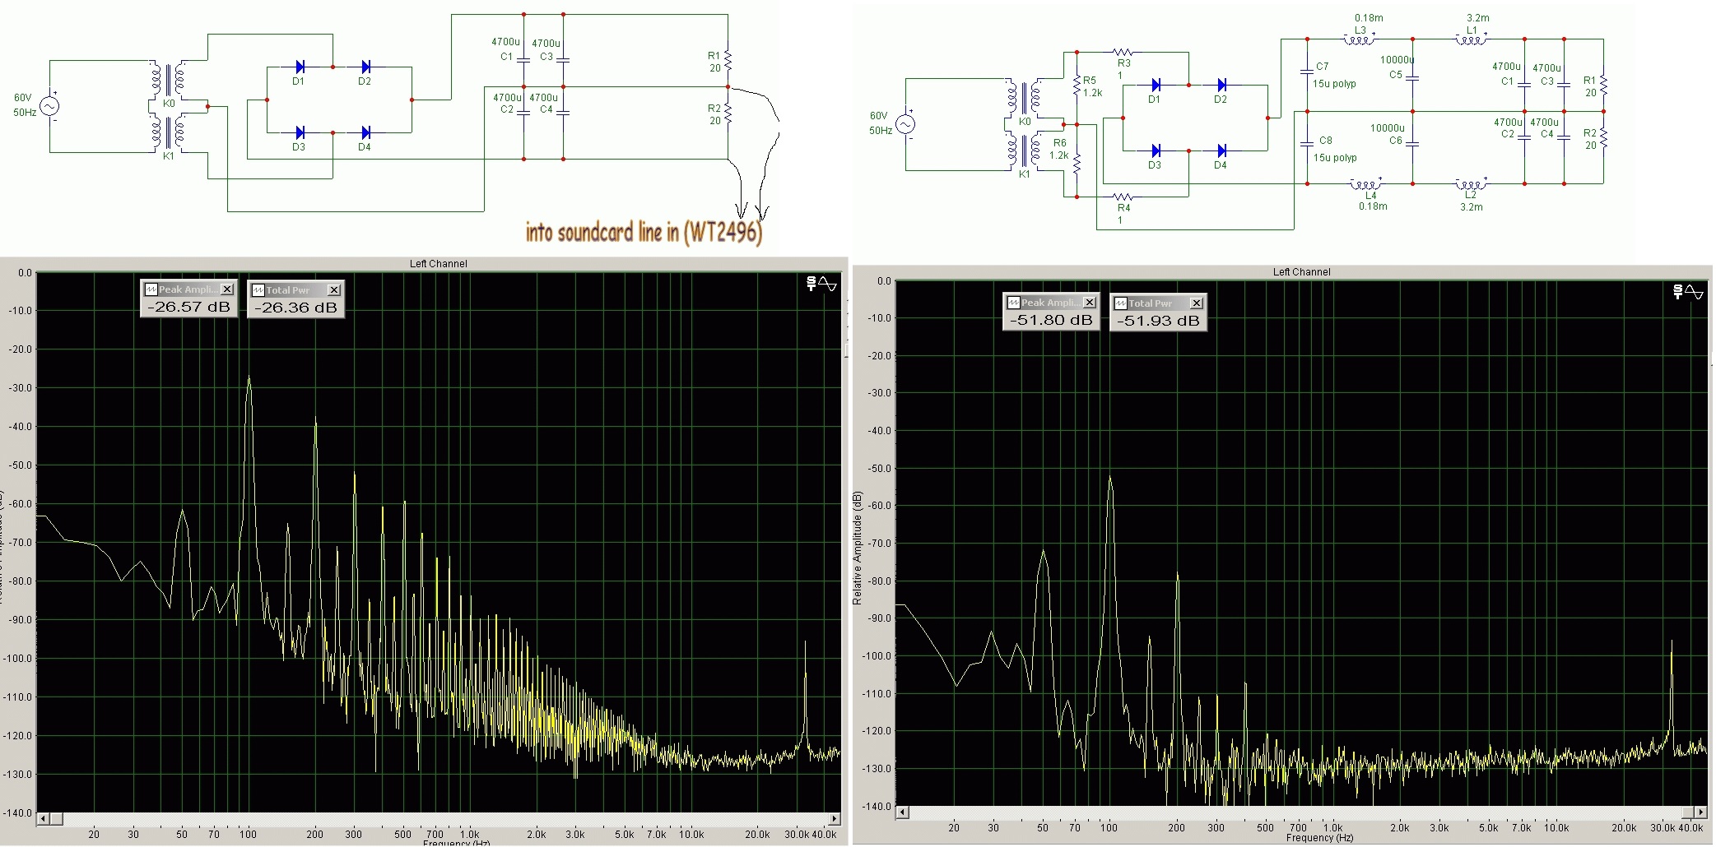The width and height of the screenshot is (1716, 847).
Task: Select the -26.57 dB peak amplitude readout
Action: (x=188, y=307)
